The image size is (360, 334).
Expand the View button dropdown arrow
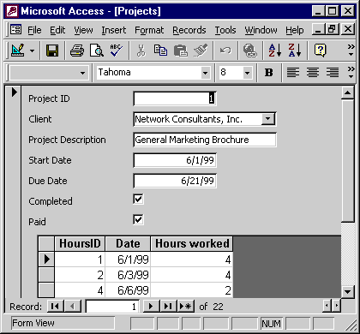pyautogui.click(x=32, y=51)
